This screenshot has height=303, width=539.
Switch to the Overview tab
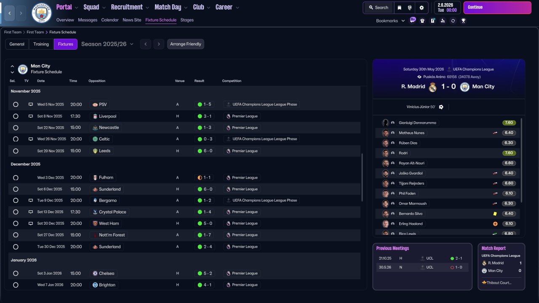pos(65,20)
